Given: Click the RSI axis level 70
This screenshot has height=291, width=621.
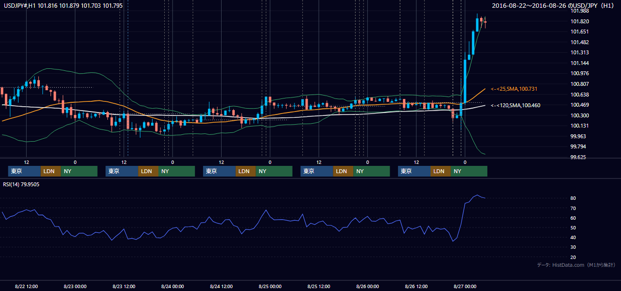Looking at the screenshot, I should point(573,208).
